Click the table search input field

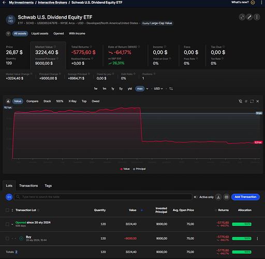tap(103, 197)
